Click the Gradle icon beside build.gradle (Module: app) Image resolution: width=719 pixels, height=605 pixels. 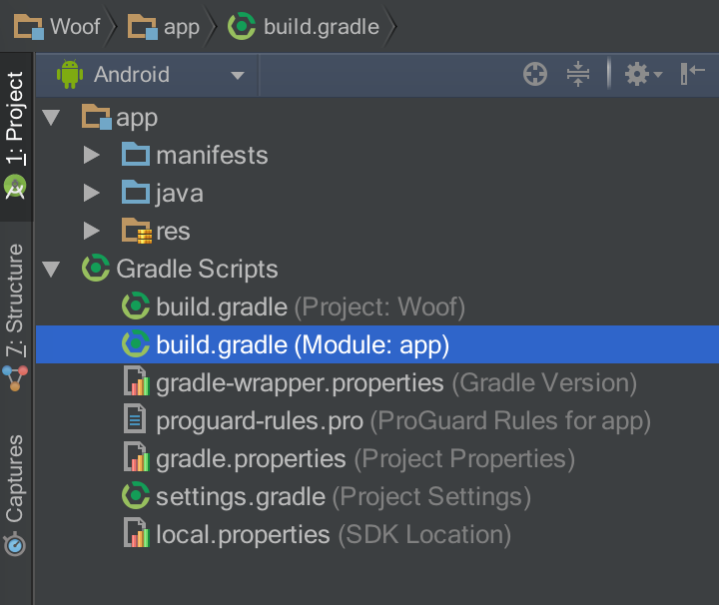136,343
